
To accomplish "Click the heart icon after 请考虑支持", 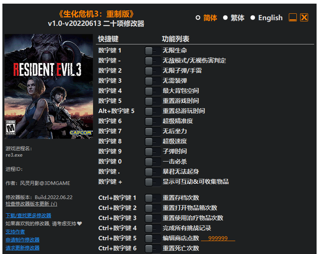I will click(x=79, y=224).
